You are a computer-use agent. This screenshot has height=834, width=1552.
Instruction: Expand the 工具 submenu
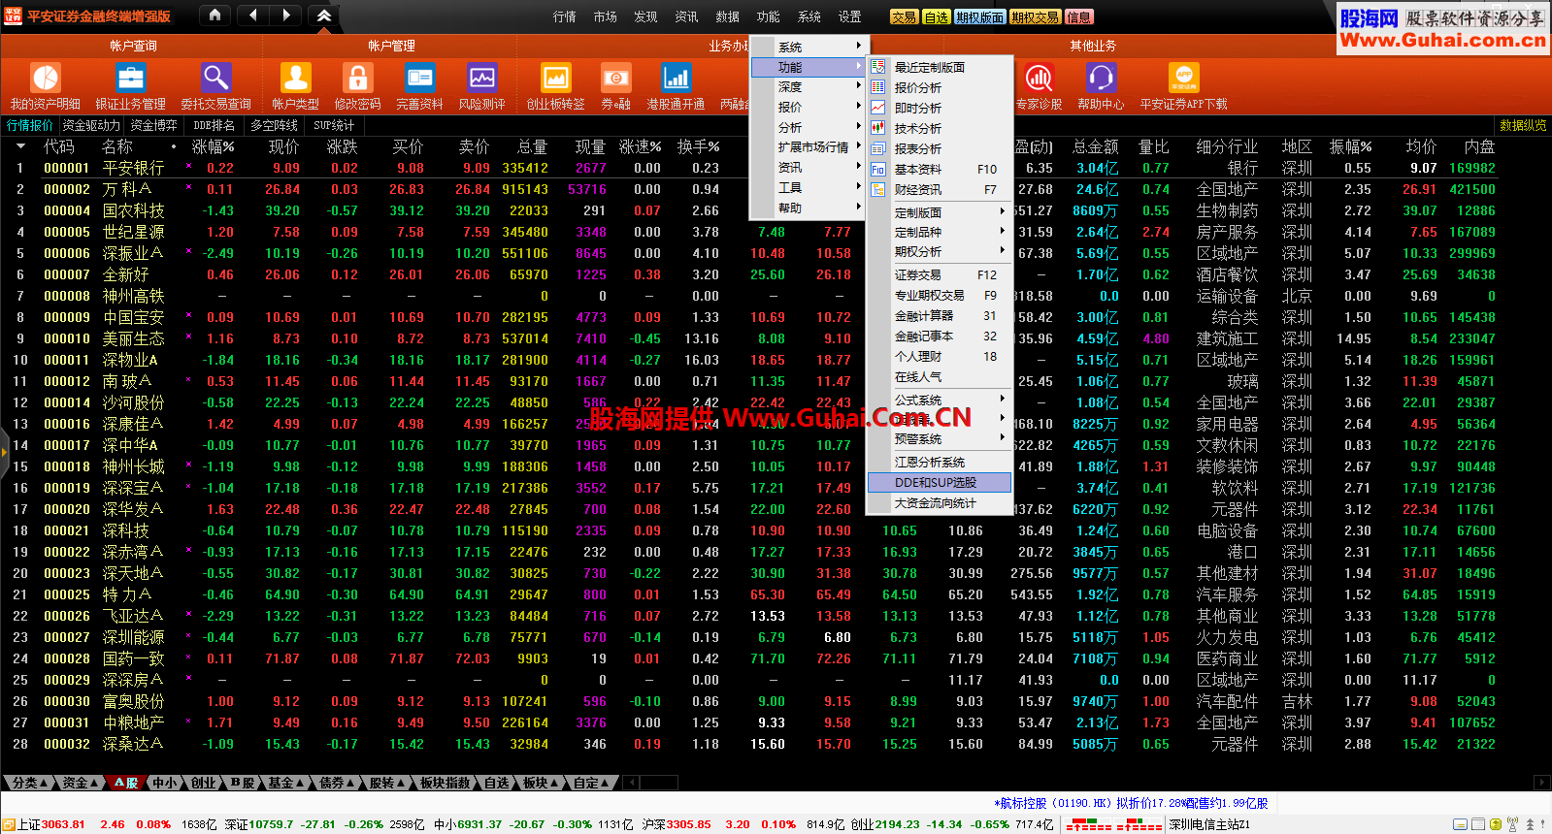tap(809, 187)
